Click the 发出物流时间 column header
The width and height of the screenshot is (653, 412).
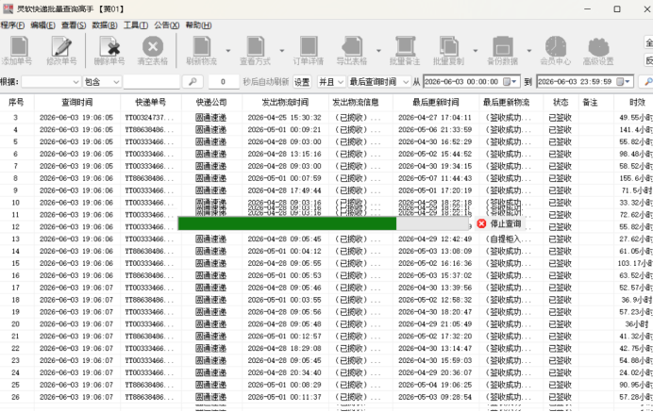tap(285, 103)
